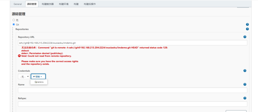Select the 构建 tab
This screenshot has height=112, width=258.
[76, 4]
